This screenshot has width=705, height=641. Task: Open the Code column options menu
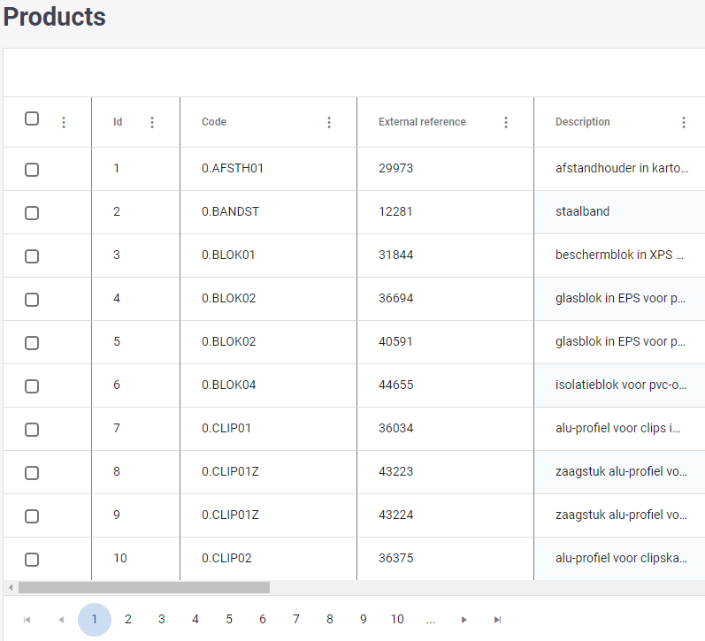329,123
